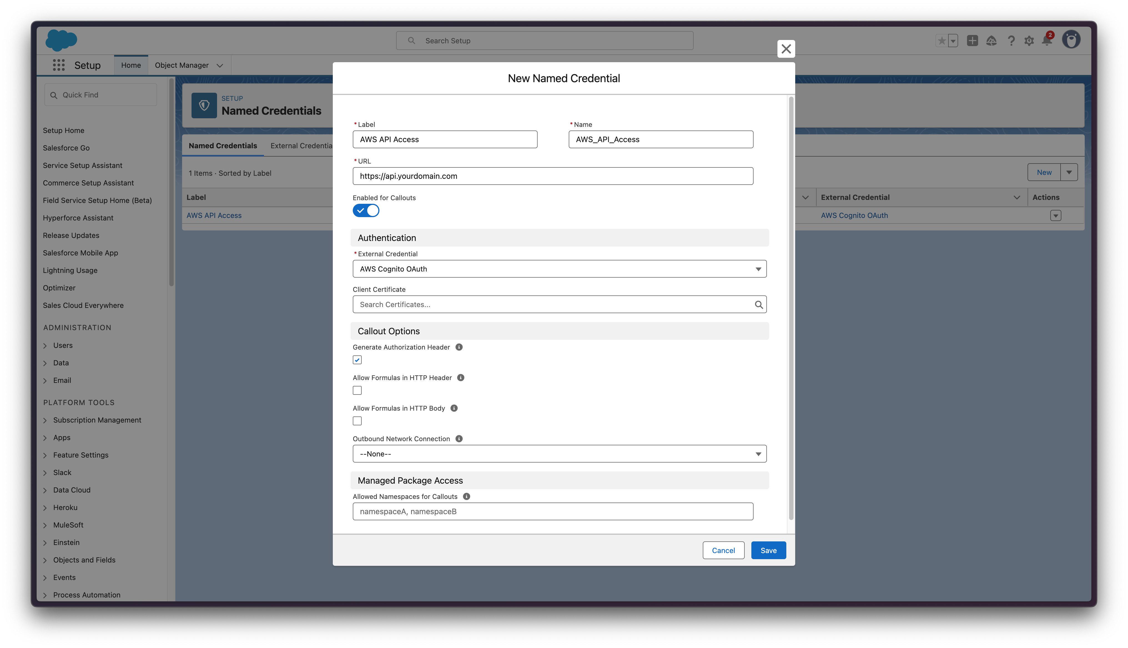Expand the Data section in sidebar
The height and width of the screenshot is (648, 1128).
45,363
